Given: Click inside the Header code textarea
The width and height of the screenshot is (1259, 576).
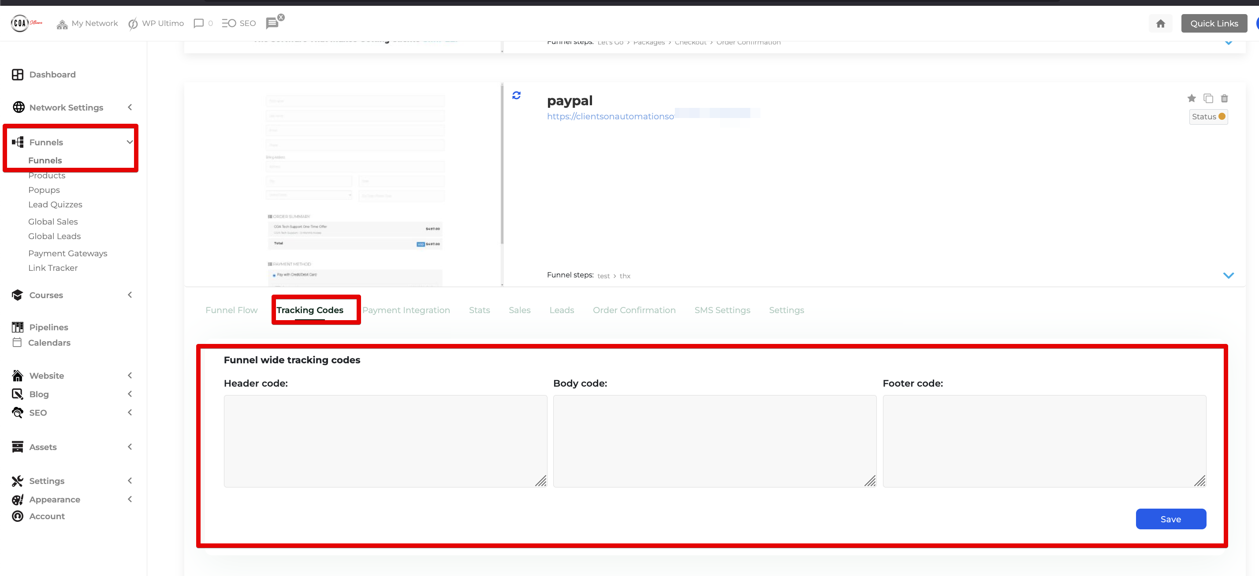Looking at the screenshot, I should [385, 440].
